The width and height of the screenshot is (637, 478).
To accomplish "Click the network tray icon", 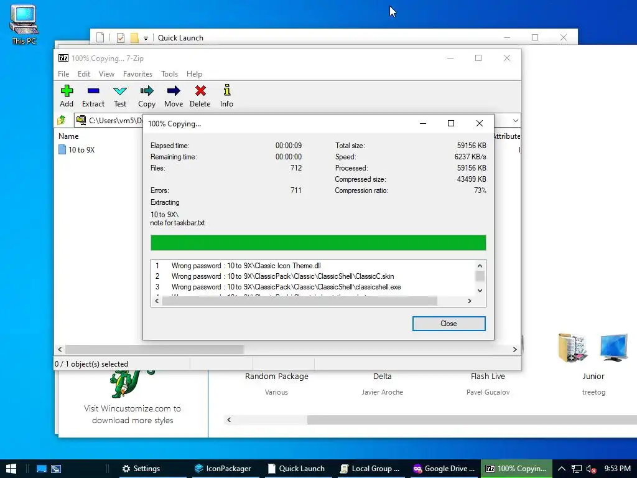I will point(577,469).
